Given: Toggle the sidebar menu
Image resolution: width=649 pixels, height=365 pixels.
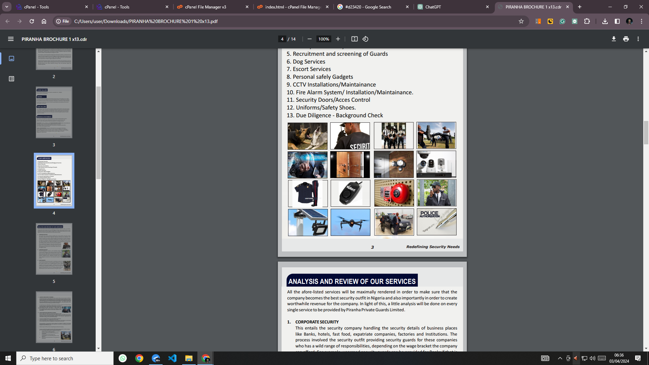Looking at the screenshot, I should pos(11,39).
